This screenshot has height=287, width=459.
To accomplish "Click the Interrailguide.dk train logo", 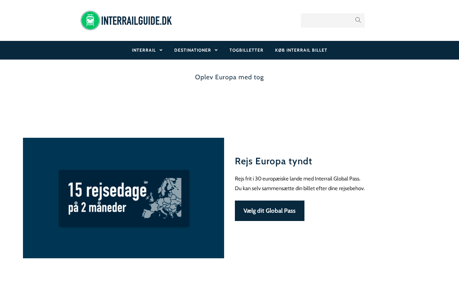I will [x=126, y=20].
